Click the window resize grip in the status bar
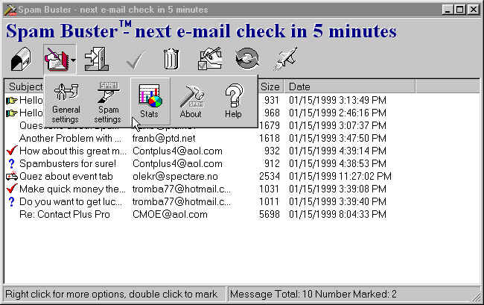Screen dimensions: 484x305 476,298
